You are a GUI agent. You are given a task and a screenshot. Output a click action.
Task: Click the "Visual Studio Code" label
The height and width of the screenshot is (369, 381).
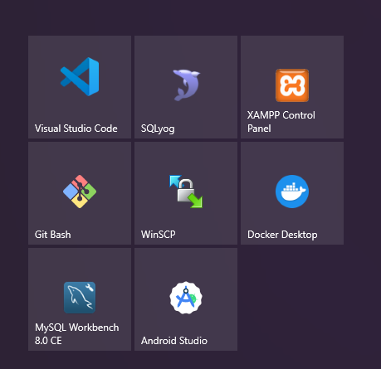pyautogui.click(x=76, y=129)
